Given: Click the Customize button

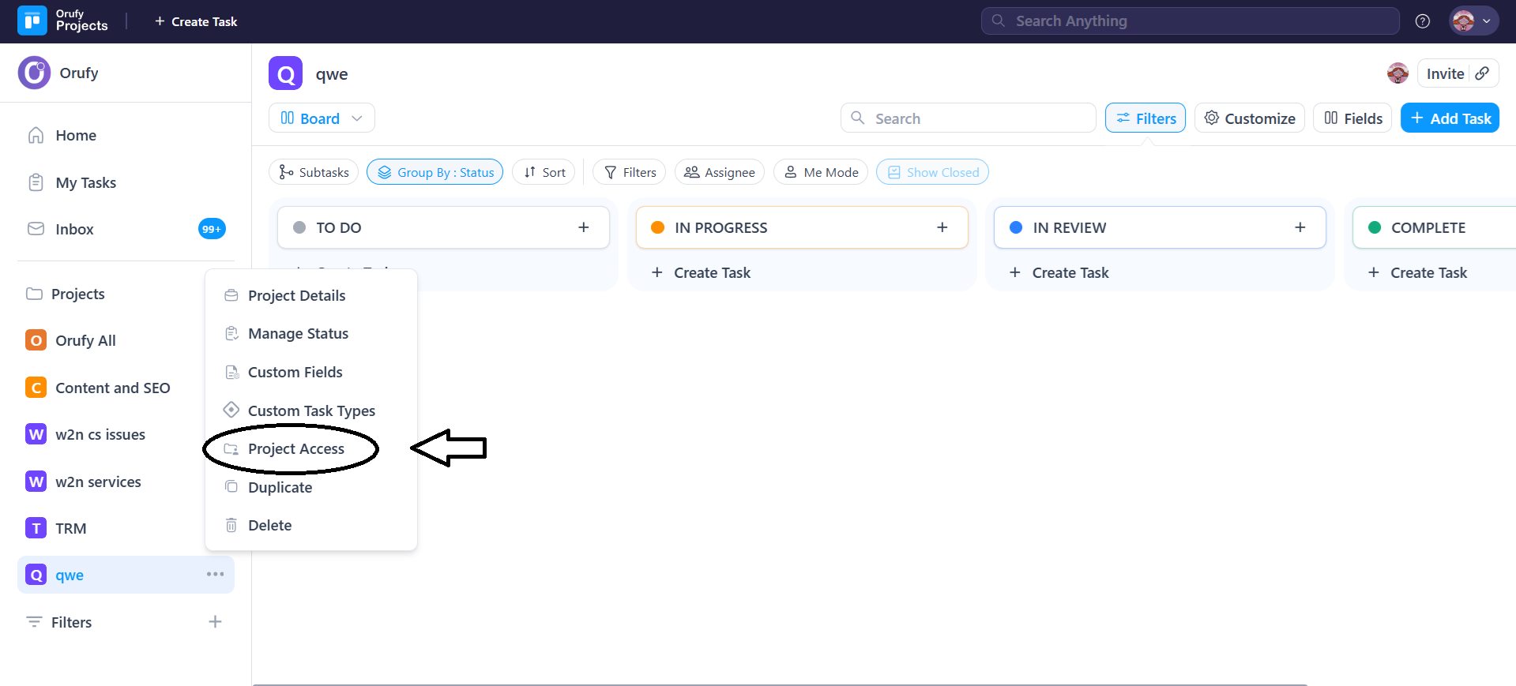Looking at the screenshot, I should (x=1249, y=118).
